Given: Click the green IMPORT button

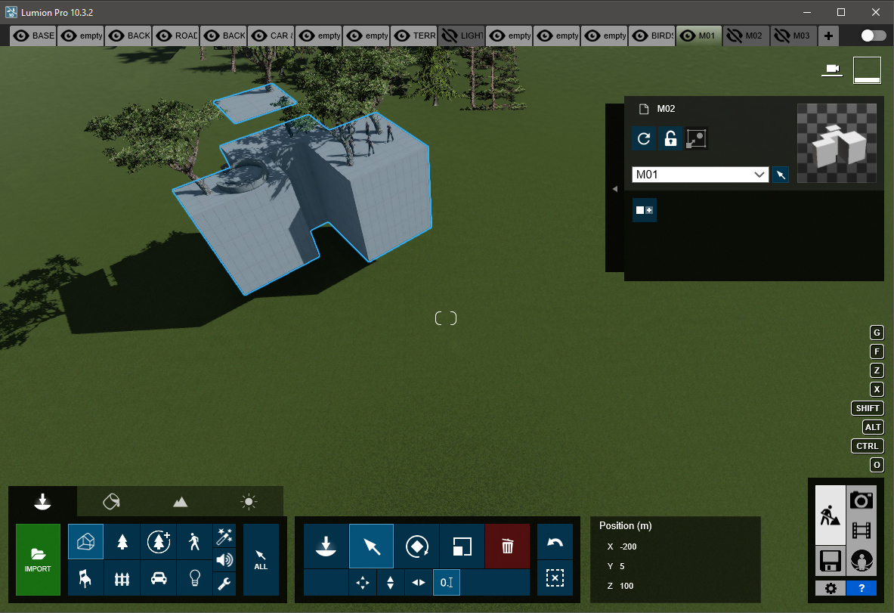Looking at the screenshot, I should 38,559.
